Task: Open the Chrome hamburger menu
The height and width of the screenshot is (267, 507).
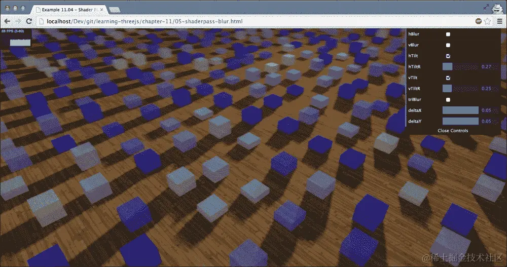Action: pos(499,21)
